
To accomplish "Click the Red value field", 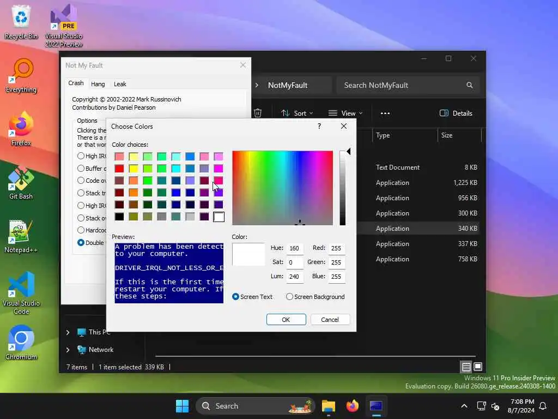I will point(337,248).
